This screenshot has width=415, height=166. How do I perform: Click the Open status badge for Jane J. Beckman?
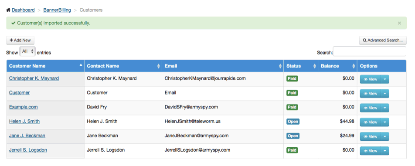tap(293, 136)
